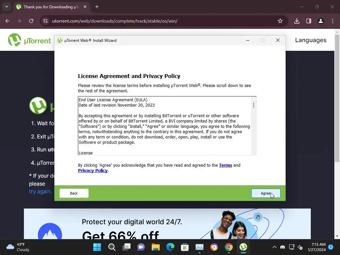Image resolution: width=340 pixels, height=255 pixels.
Task: Click the 'End User License Agreement (EULA)' line
Action: [x=113, y=100]
